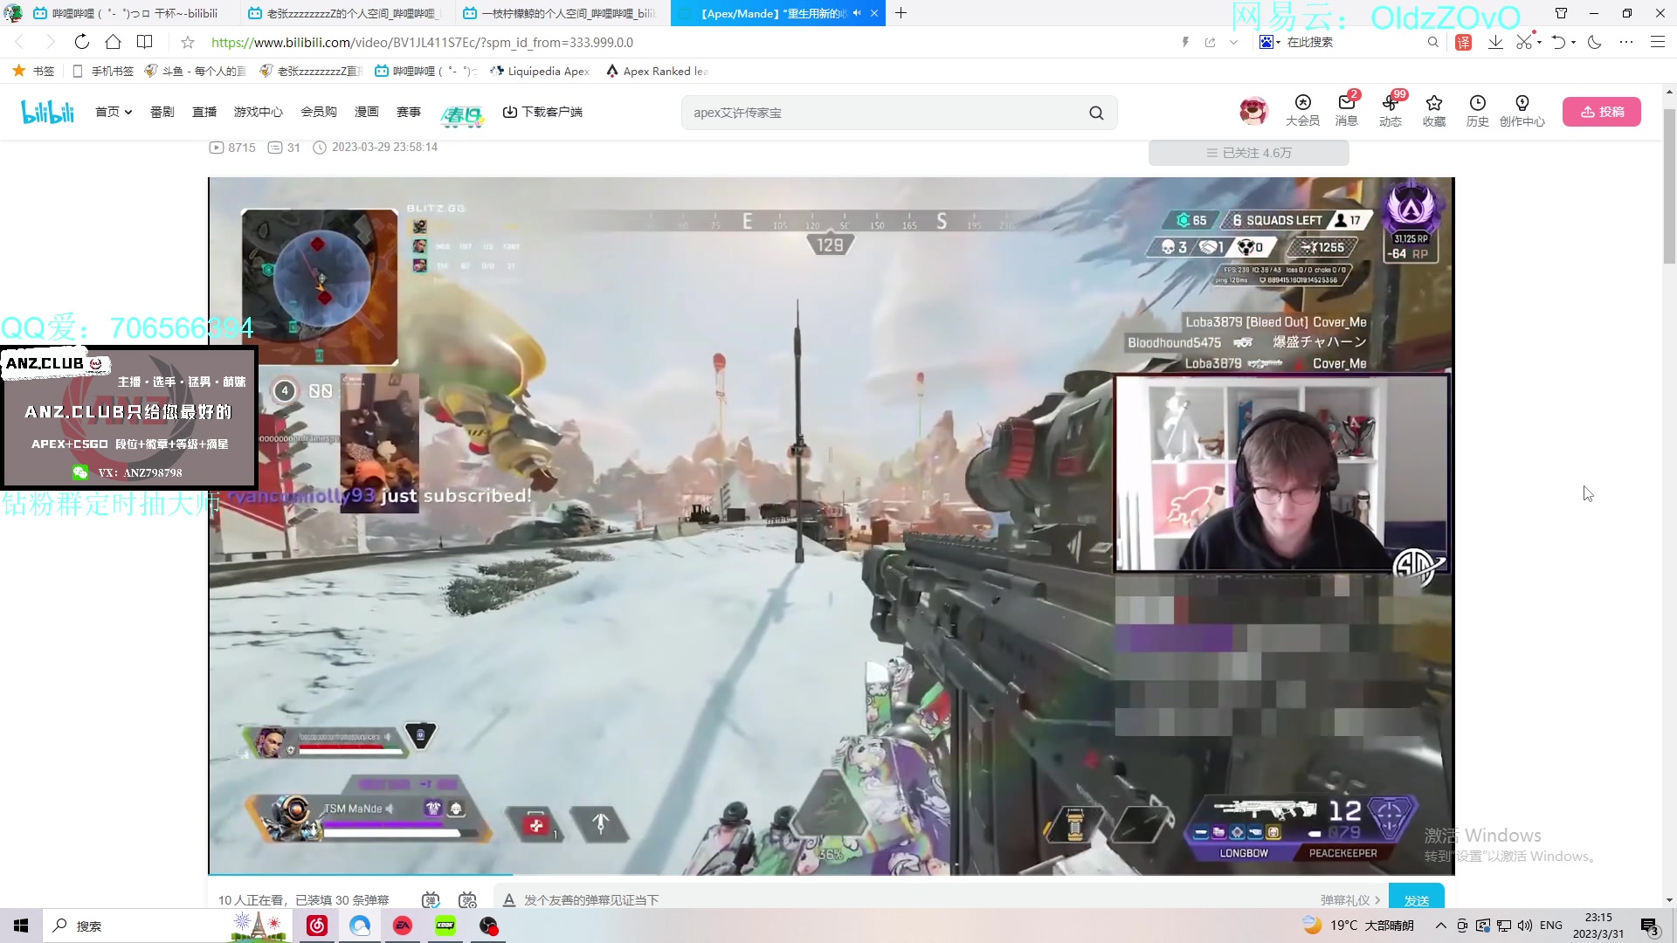Expand the scissors tool dropdown arrow
The image size is (1677, 943).
[1539, 42]
